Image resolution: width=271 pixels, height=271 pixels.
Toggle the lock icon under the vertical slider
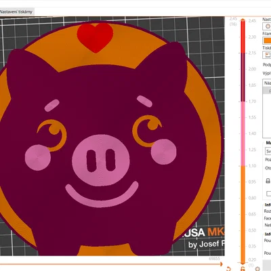[243, 269]
